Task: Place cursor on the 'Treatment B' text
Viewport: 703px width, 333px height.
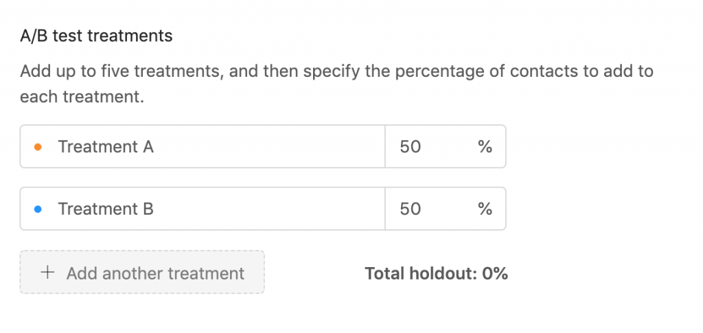Action: [x=106, y=209]
